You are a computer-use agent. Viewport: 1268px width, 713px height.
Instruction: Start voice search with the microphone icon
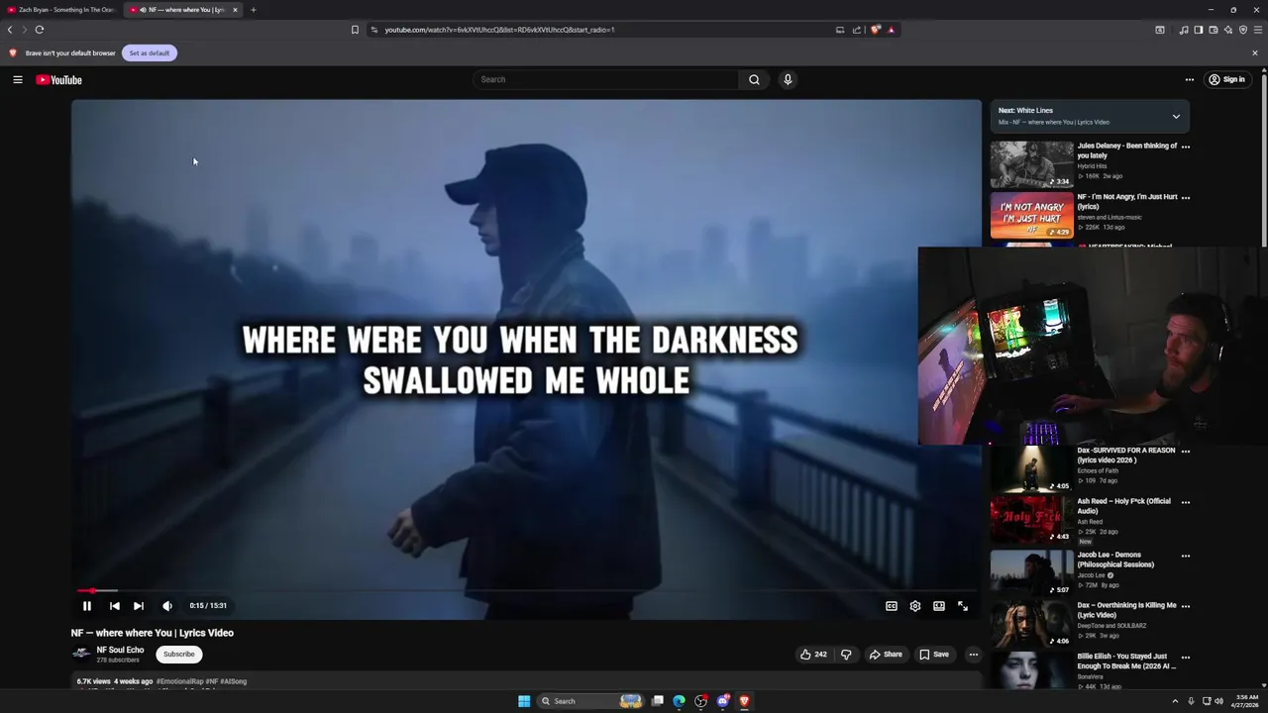click(788, 79)
